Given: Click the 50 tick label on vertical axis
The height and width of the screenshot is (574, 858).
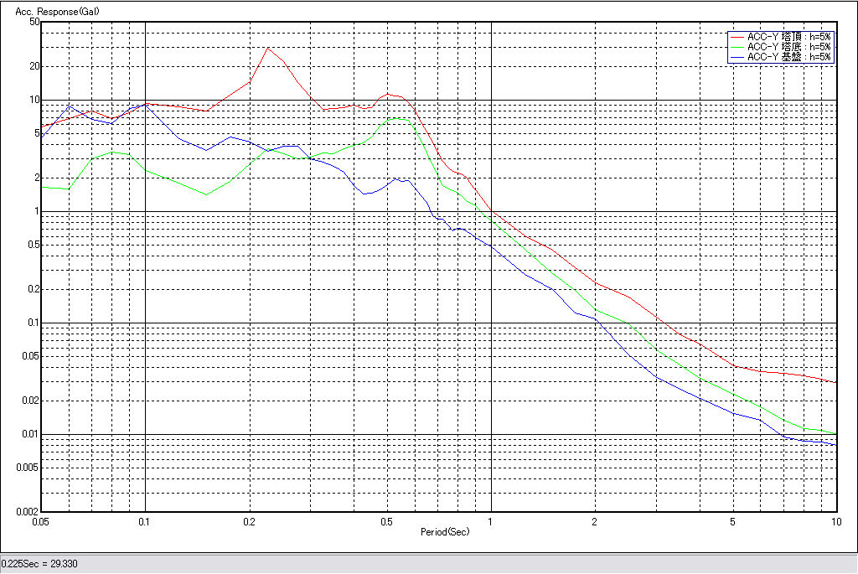Looking at the screenshot, I should click(x=34, y=22).
